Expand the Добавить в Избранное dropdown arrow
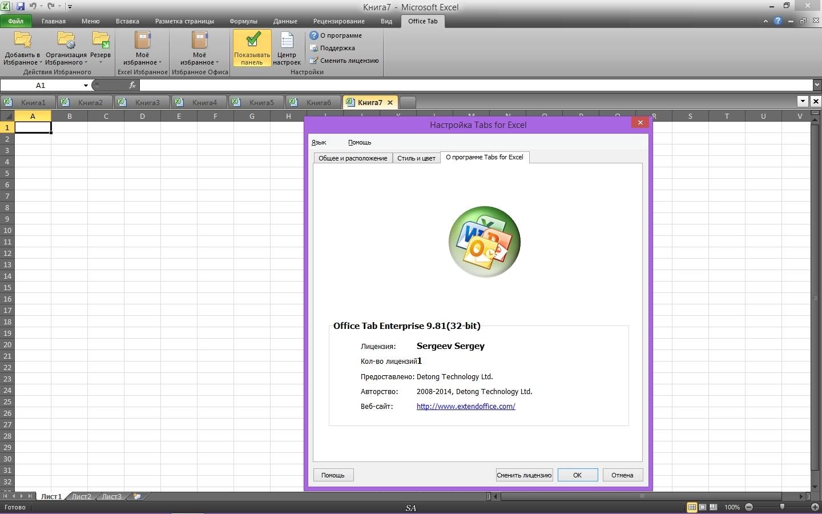Image resolution: width=822 pixels, height=514 pixels. 41,63
